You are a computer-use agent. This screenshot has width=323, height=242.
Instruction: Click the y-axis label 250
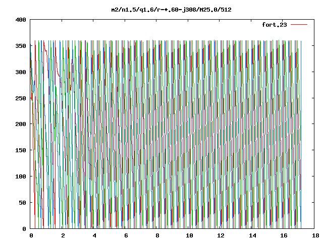pos(21,98)
